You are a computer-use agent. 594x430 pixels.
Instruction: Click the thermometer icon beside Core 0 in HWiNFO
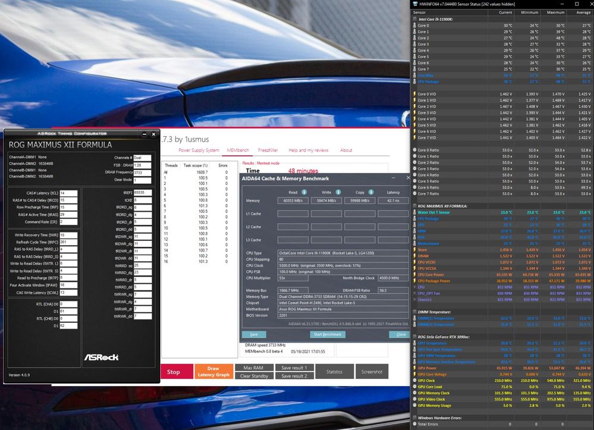tap(414, 26)
